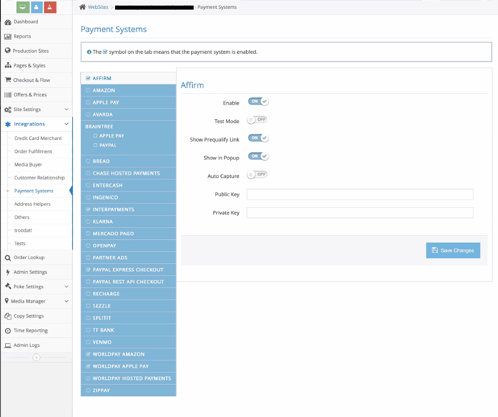This screenshot has height=417, width=498.
Task: Toggle the Show in Popup switch
Action: coord(258,156)
